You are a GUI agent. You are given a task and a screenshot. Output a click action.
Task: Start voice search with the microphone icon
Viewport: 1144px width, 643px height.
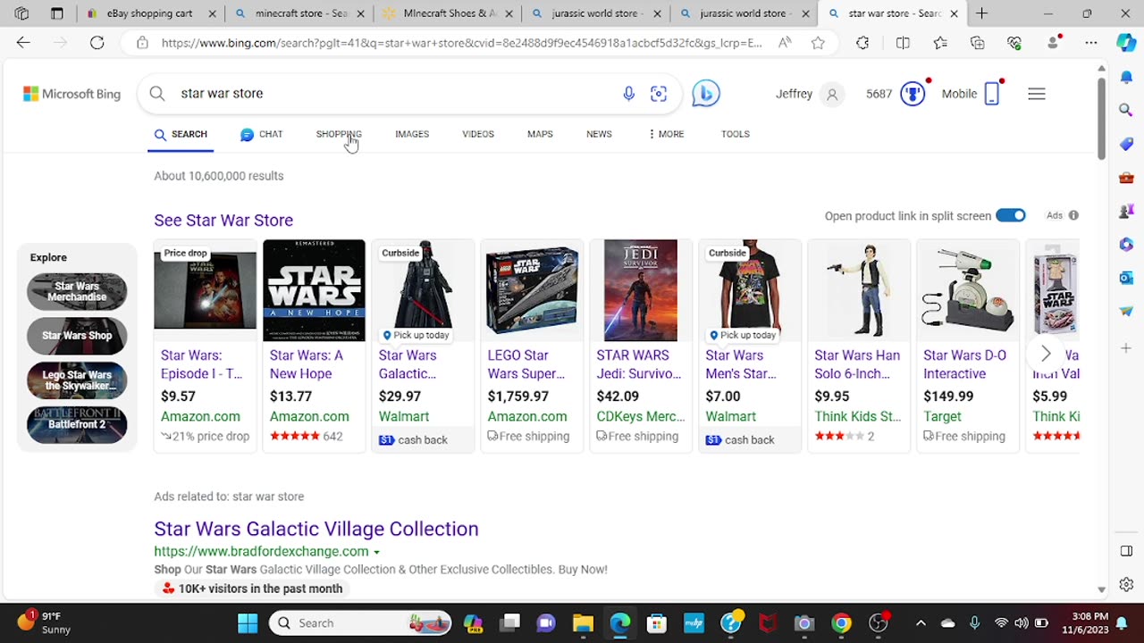[x=629, y=93]
